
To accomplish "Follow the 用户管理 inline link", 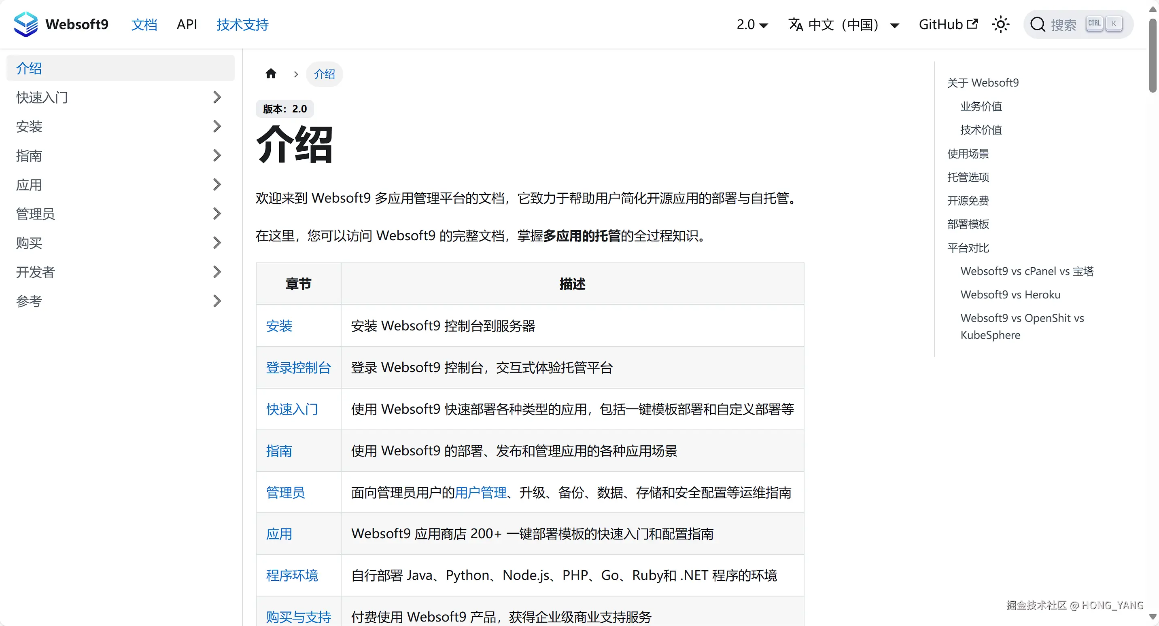I will [x=480, y=493].
